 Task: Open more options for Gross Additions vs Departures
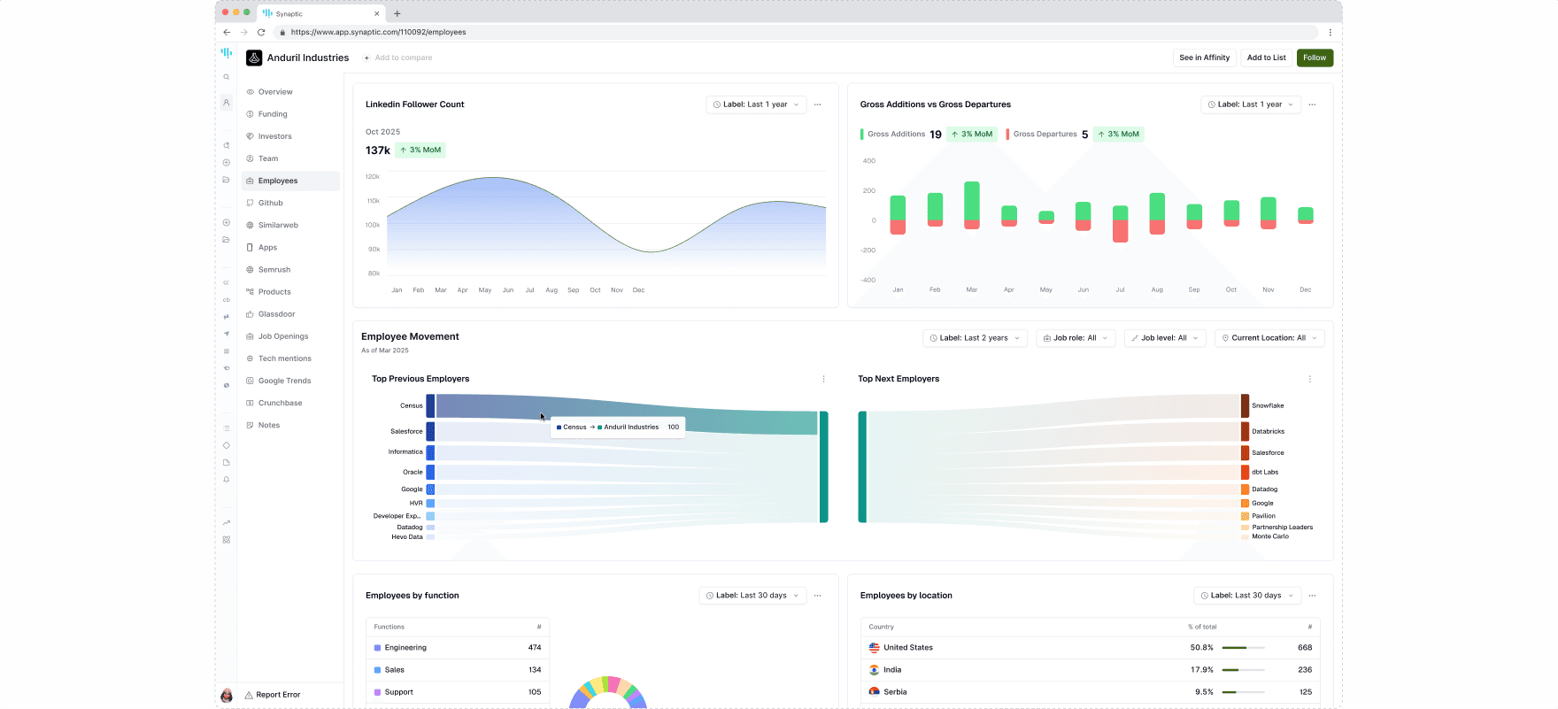tap(1312, 104)
